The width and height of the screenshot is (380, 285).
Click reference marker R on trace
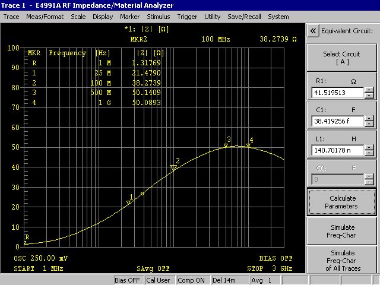[x=26, y=242]
